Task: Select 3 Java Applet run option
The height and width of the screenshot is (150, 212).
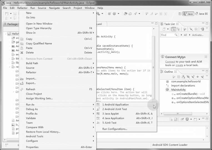Action: coord(126,114)
